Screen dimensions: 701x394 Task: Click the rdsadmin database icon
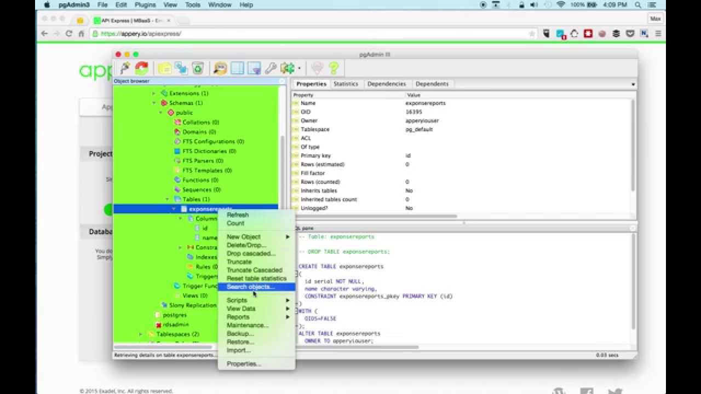(x=158, y=325)
